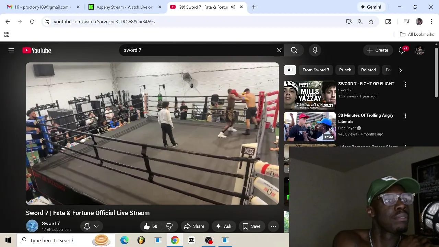Open the Windows Start menu
The width and height of the screenshot is (439, 247).
(x=8, y=240)
